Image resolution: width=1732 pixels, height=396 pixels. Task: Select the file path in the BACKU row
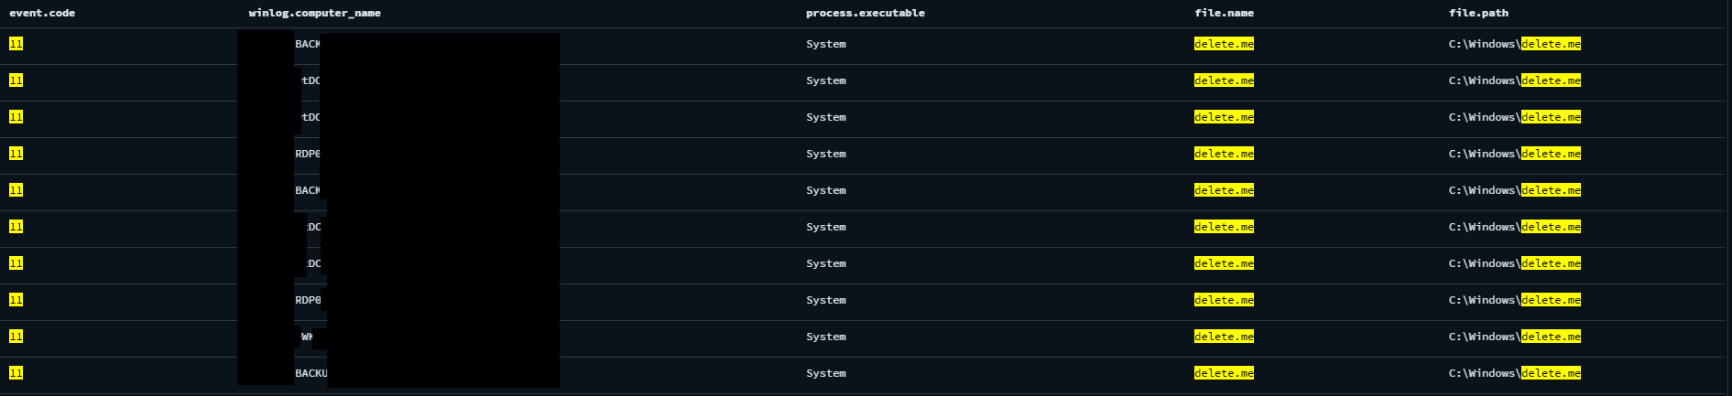(x=1515, y=373)
